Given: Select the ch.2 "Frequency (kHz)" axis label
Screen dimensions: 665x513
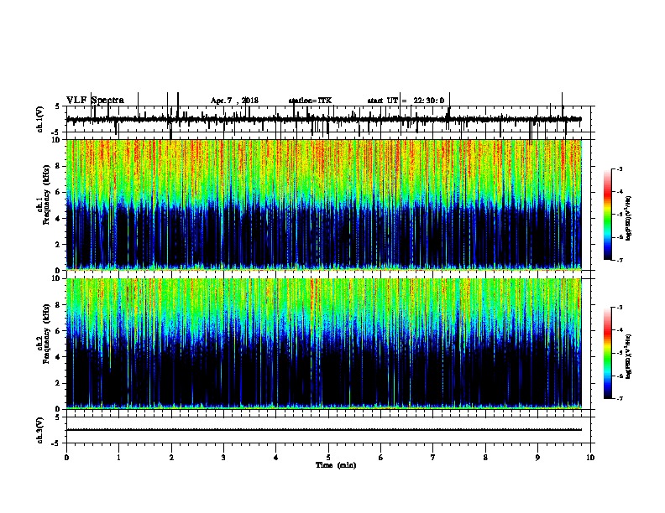Looking at the screenshot, I should click(x=46, y=334).
